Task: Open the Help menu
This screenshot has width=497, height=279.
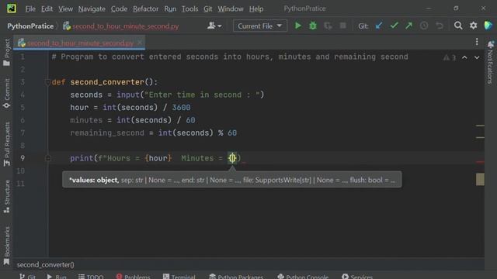Action: pyautogui.click(x=255, y=9)
